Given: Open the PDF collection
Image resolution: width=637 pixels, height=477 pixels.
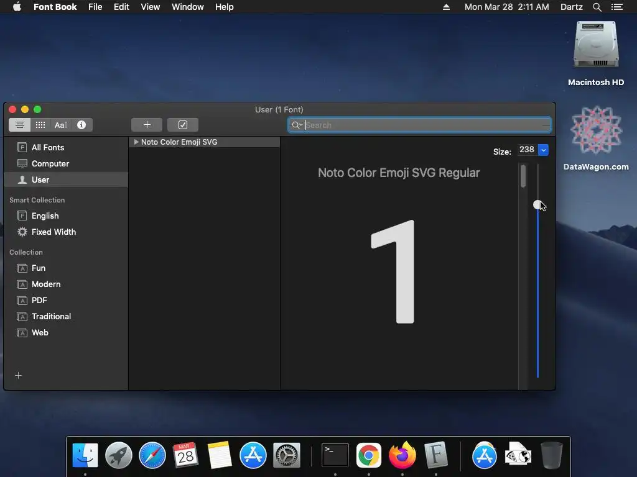Looking at the screenshot, I should (66, 301).
